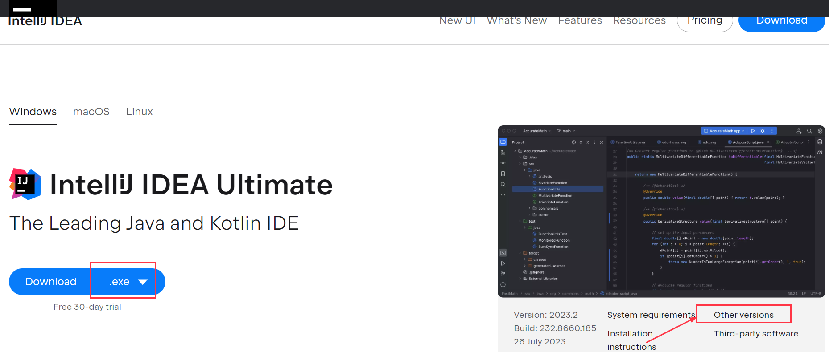Viewport: 829px width, 352px height.
Task: Click the IDE editor screenshot preview
Action: [x=661, y=211]
